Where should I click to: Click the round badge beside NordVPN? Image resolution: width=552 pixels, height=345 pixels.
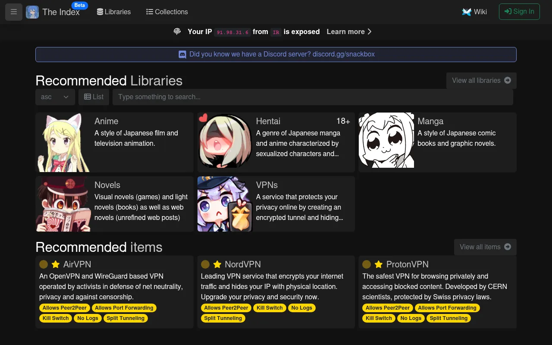coord(205,264)
